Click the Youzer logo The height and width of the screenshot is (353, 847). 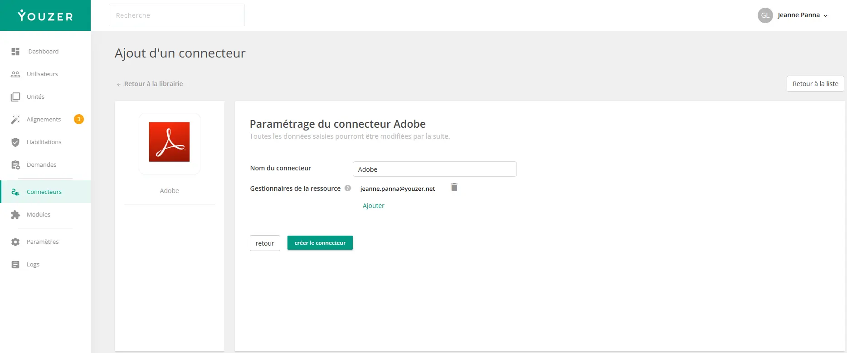coord(45,16)
